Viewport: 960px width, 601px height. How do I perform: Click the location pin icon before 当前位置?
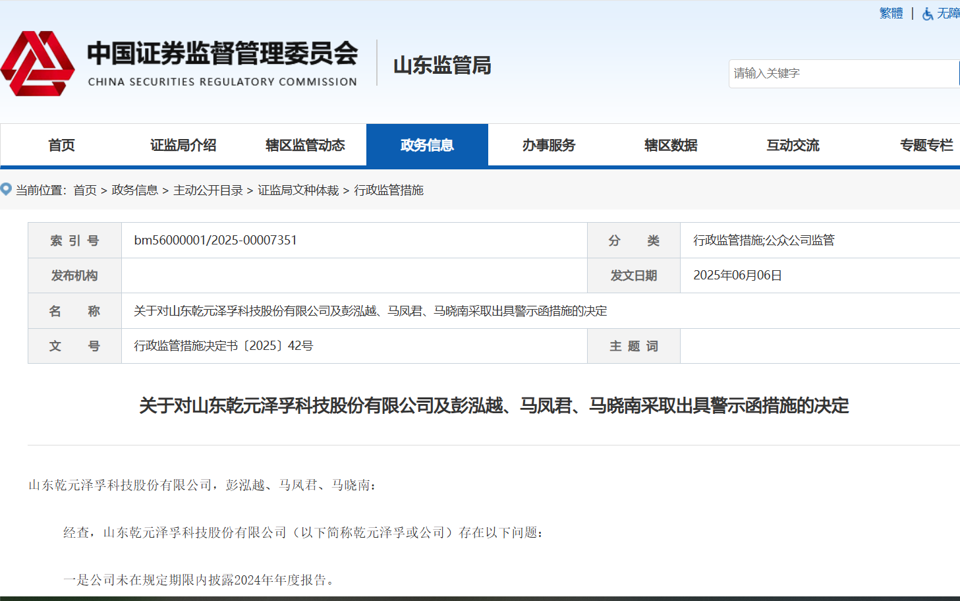click(x=6, y=190)
